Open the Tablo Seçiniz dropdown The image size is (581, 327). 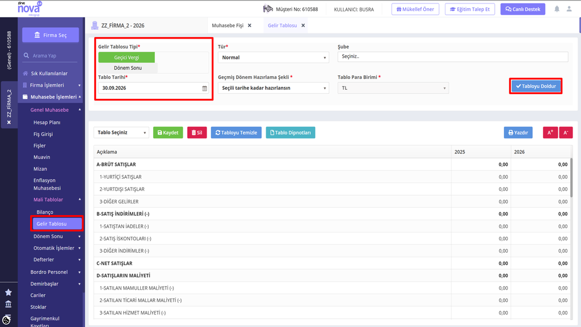click(121, 133)
